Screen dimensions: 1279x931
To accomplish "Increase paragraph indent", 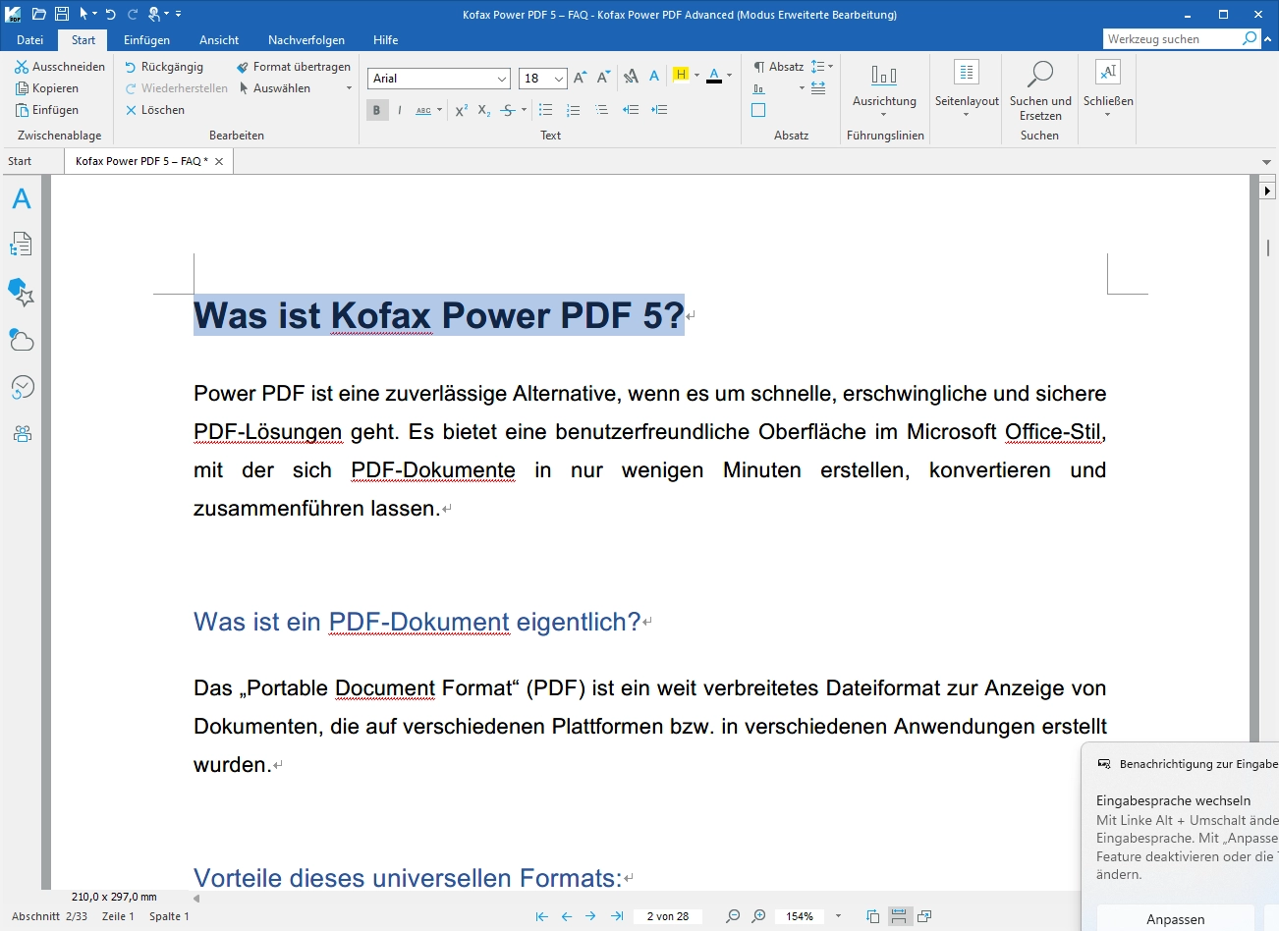I will click(659, 110).
